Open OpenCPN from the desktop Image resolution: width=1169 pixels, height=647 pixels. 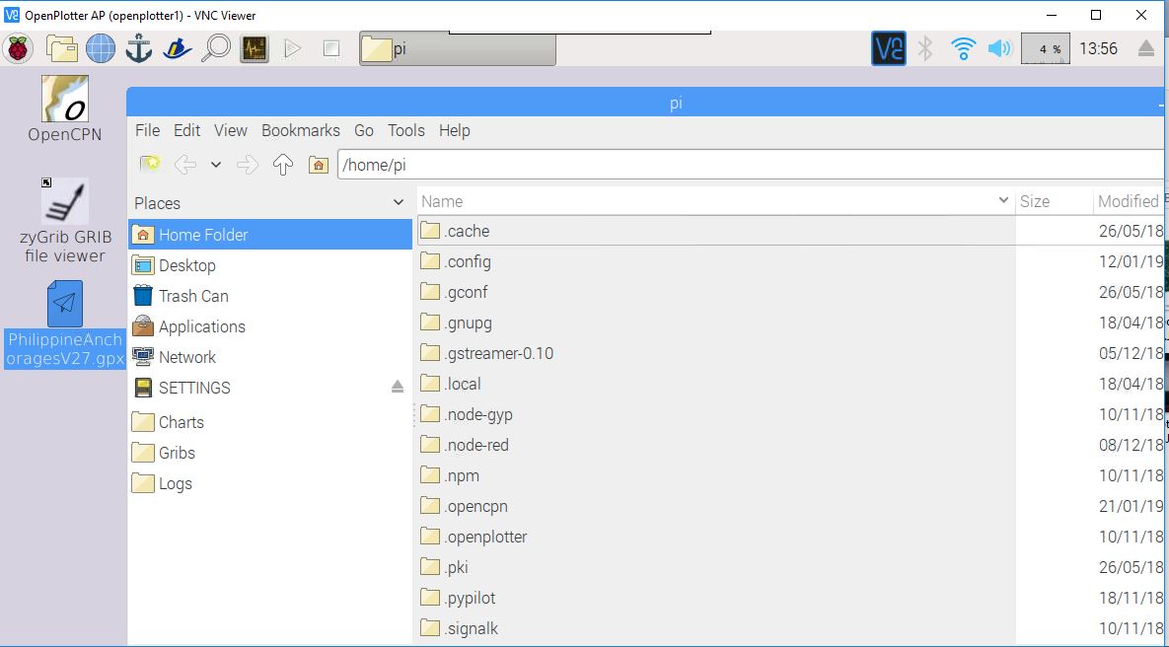[x=63, y=100]
